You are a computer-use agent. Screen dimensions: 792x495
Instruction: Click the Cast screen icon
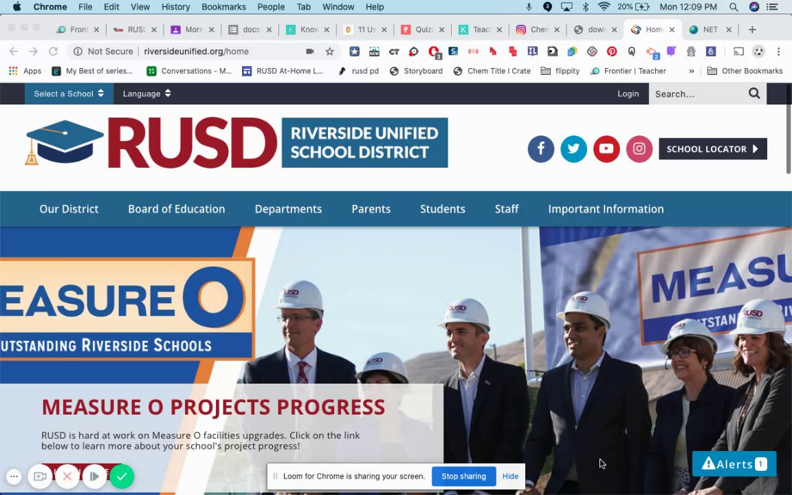click(x=738, y=51)
